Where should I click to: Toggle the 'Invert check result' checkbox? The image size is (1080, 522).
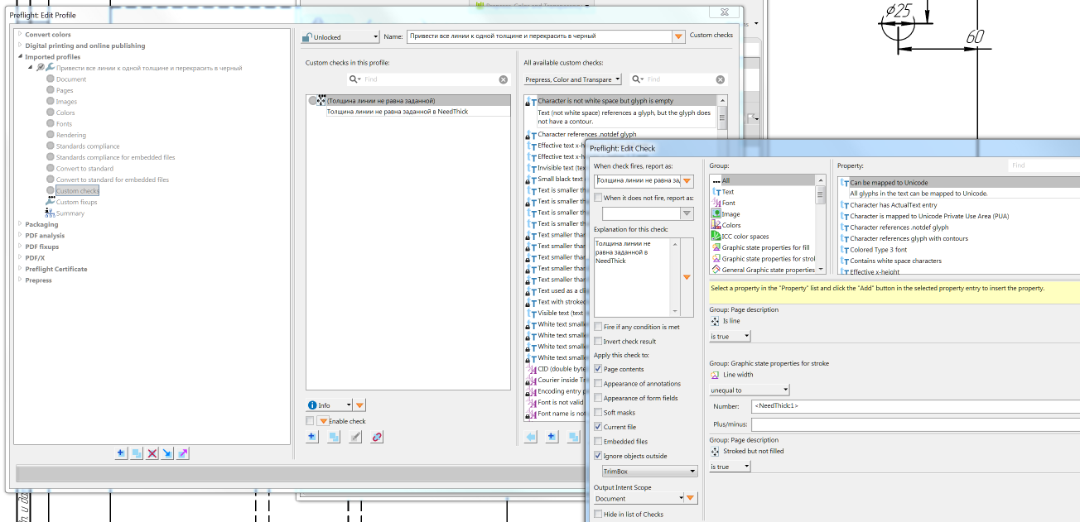[599, 341]
